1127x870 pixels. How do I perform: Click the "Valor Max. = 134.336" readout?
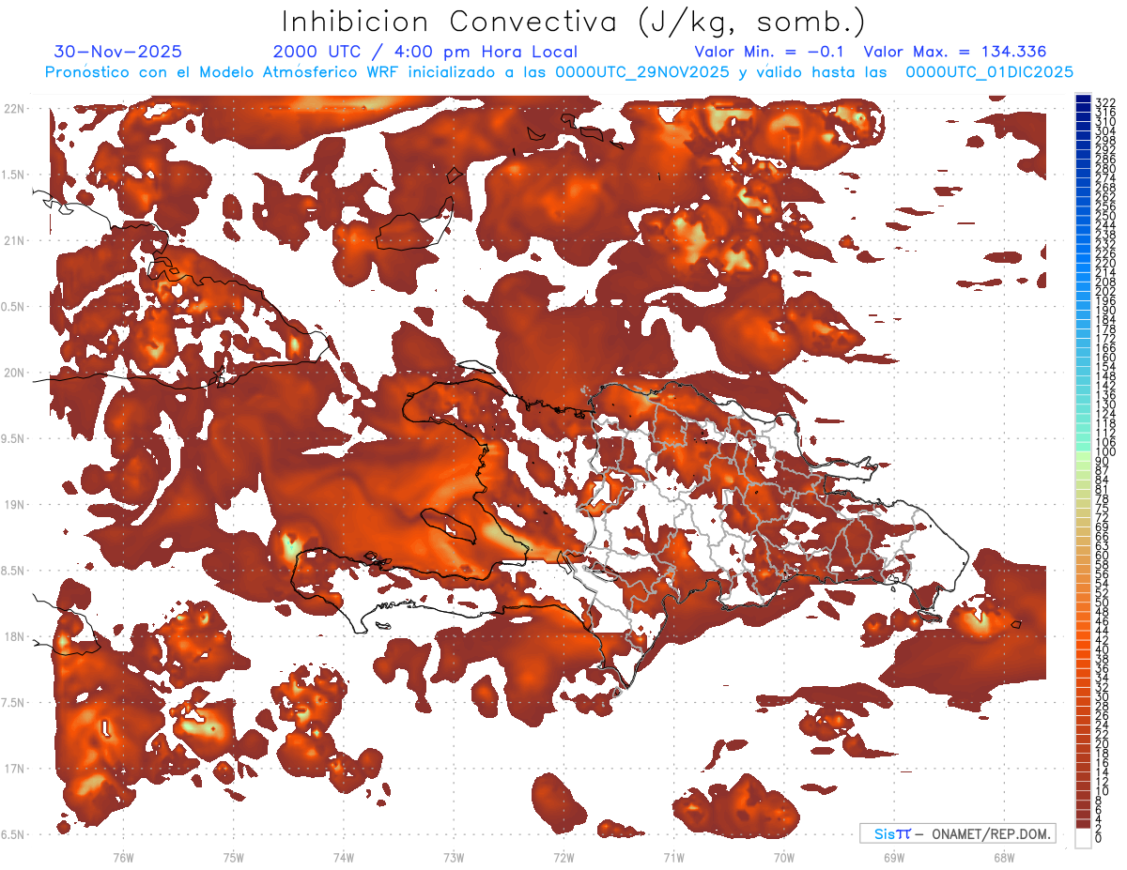tap(955, 52)
